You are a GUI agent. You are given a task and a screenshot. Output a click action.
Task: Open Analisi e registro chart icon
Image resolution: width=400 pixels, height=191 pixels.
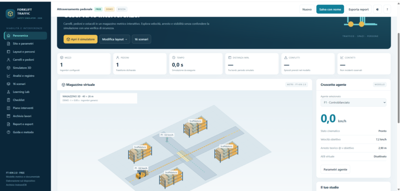tap(9, 76)
